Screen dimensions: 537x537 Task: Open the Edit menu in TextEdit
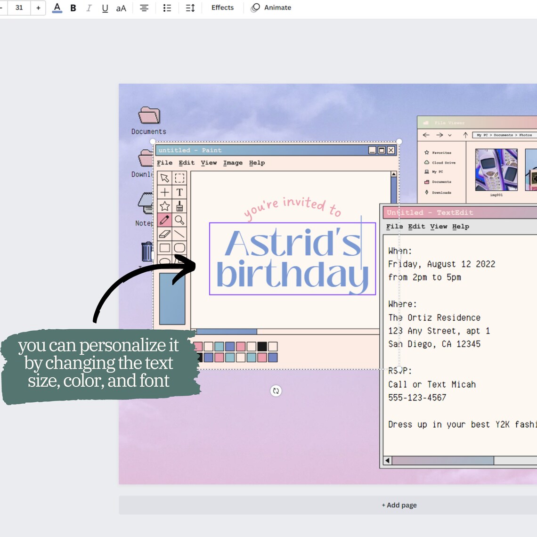tap(416, 226)
